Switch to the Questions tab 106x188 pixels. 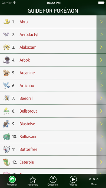pos(53,181)
